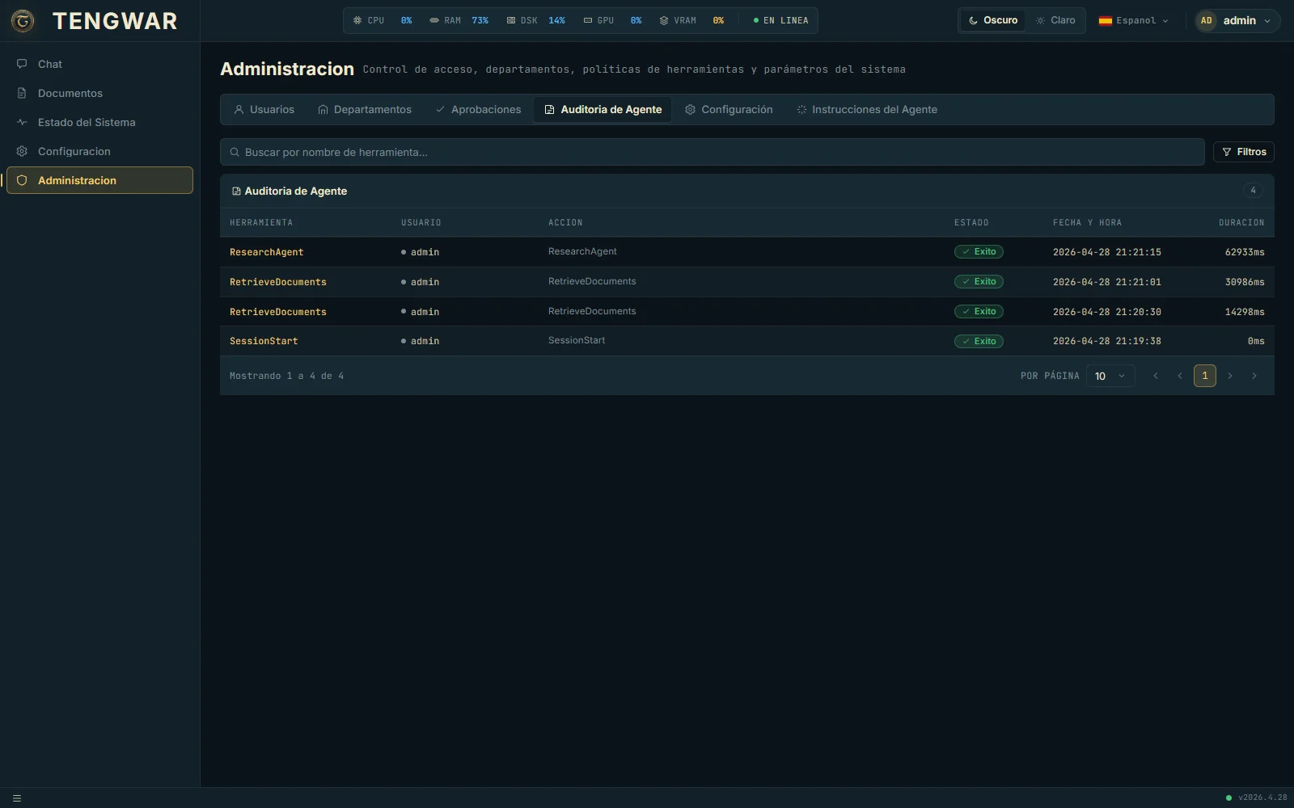Click admin user in ResearchAgent row
The width and height of the screenshot is (1294, 808).
tap(421, 252)
